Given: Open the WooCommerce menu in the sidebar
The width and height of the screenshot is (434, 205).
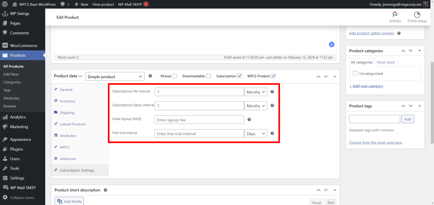Looking at the screenshot, I should (x=23, y=45).
